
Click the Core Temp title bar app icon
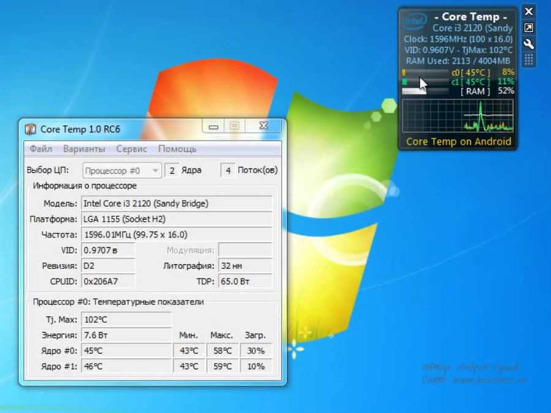(31, 129)
